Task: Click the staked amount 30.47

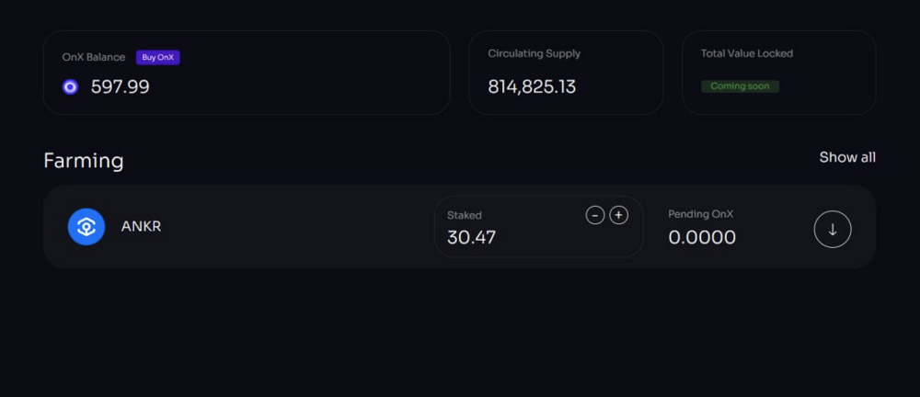Action: click(x=471, y=237)
